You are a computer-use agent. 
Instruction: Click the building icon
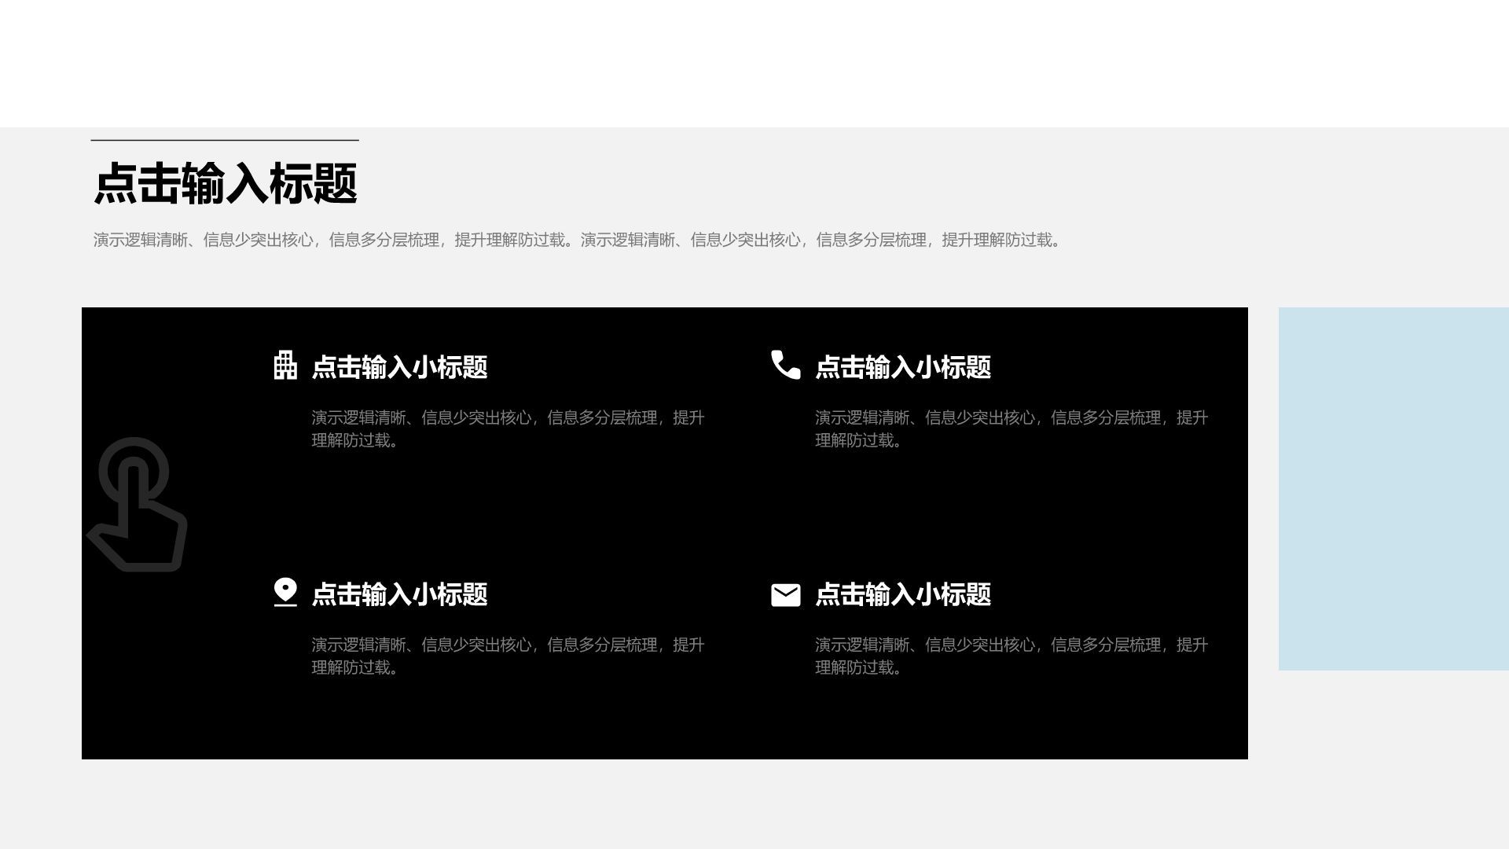(285, 366)
